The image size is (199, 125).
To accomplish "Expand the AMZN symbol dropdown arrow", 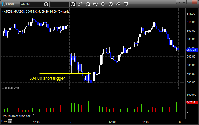I will pos(41,4).
